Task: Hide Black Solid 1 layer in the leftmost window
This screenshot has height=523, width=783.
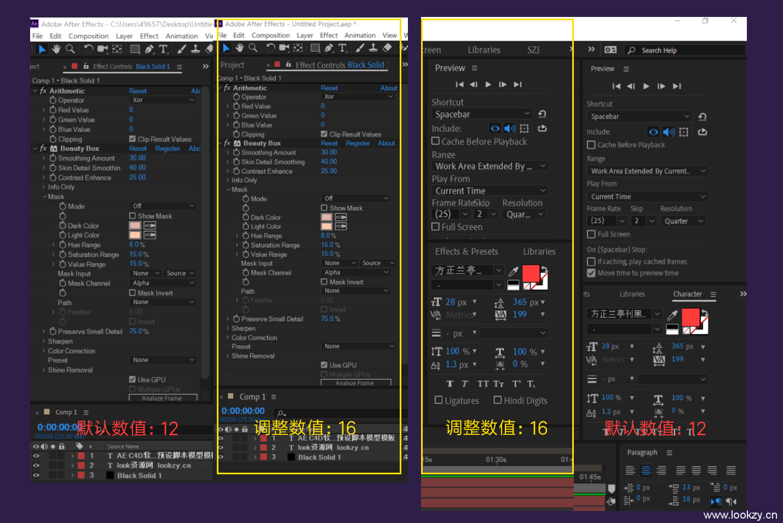Action: (x=37, y=475)
